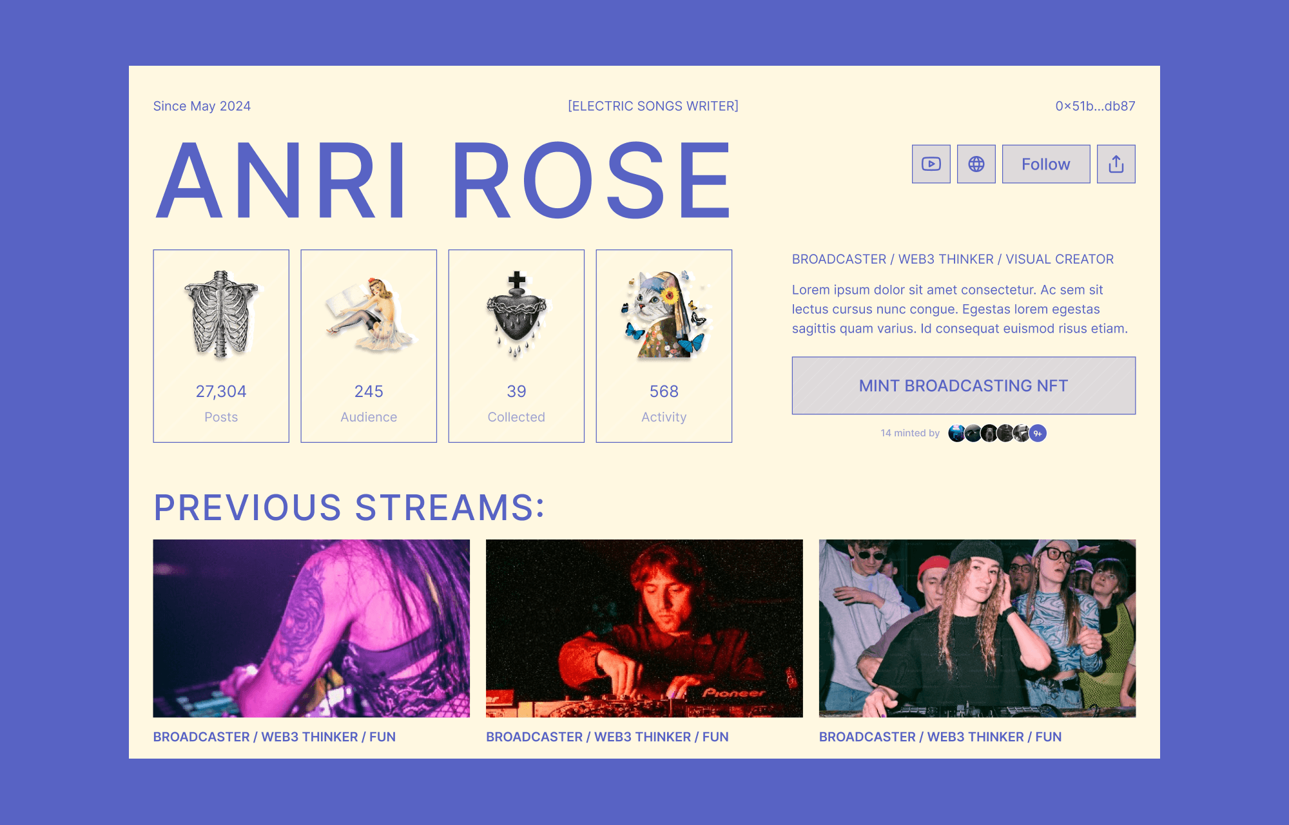1289x825 pixels.
Task: Click the video player icon button
Action: click(931, 164)
